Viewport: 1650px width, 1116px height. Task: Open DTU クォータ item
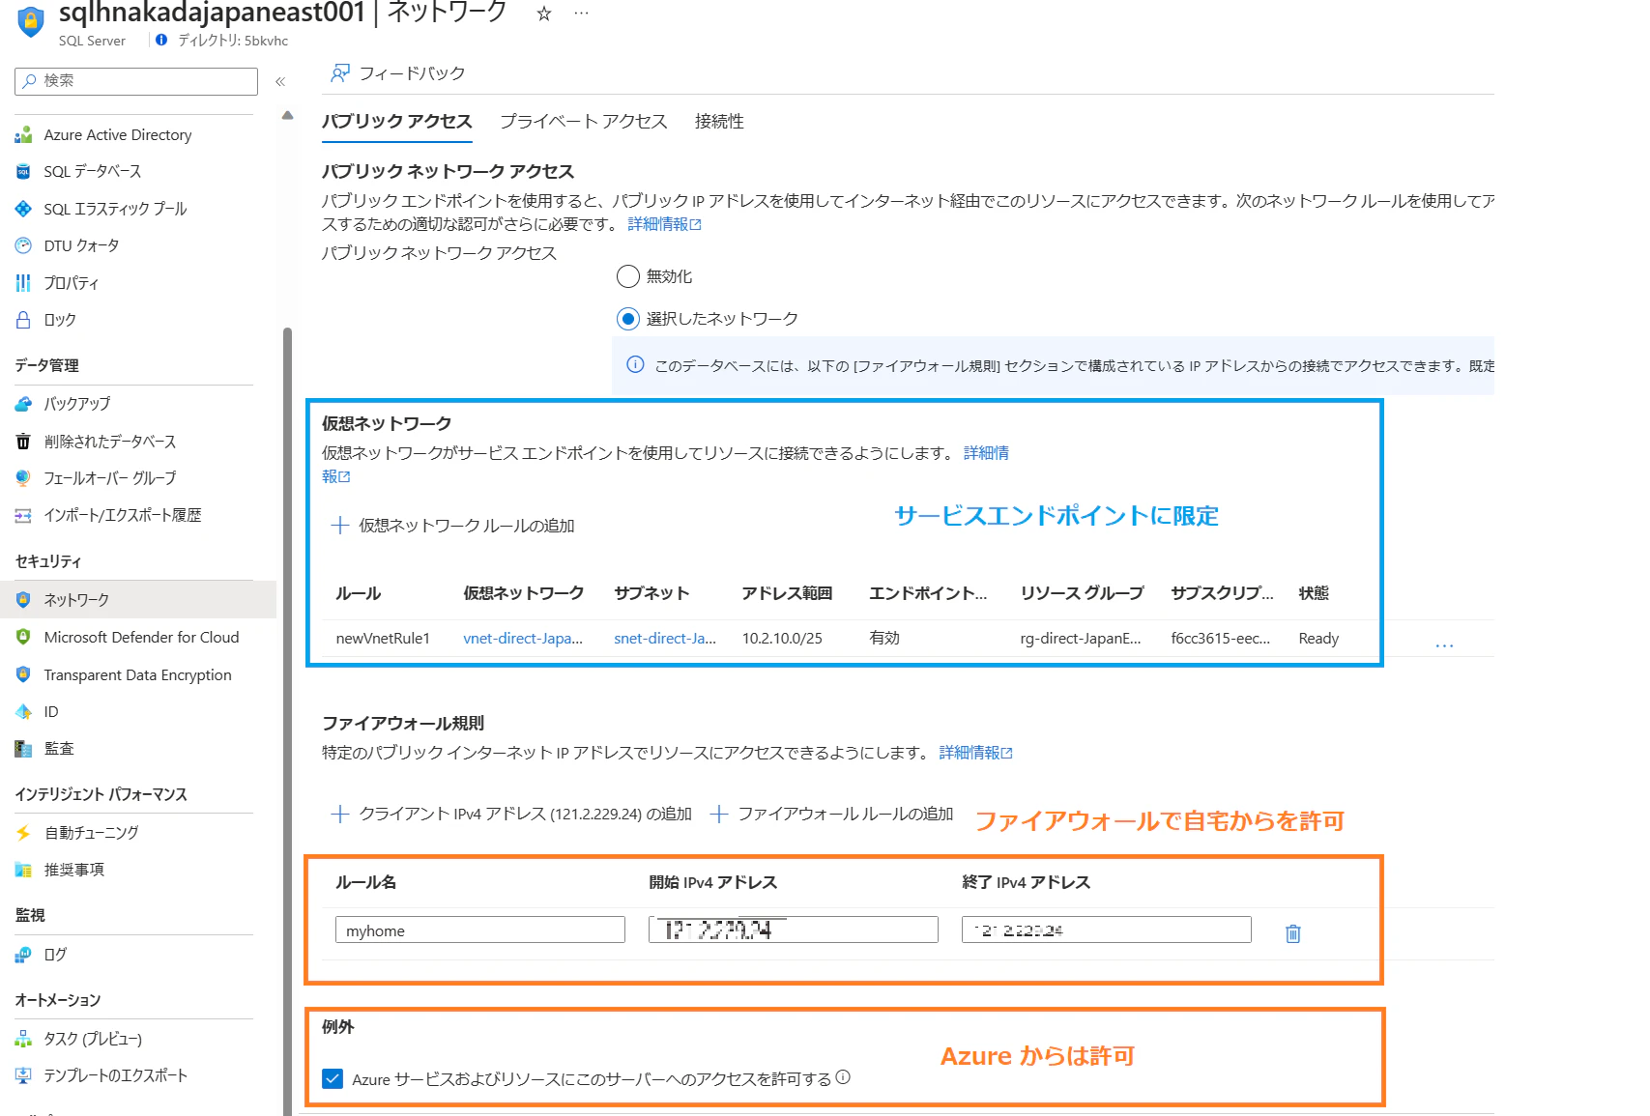point(81,245)
